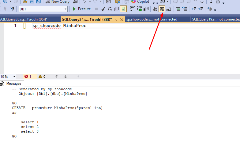Image resolution: width=240 pixels, height=146 pixels.
Task: Click the lock icon in top toolbar
Action: click(x=218, y=2)
